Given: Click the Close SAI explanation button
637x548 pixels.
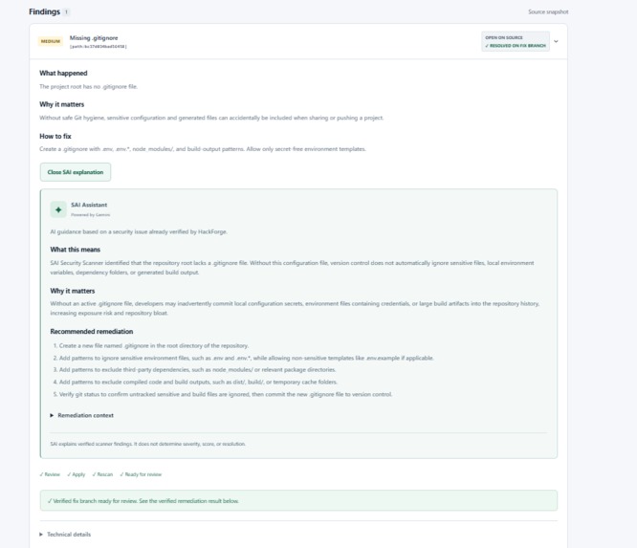Looking at the screenshot, I should [76, 172].
